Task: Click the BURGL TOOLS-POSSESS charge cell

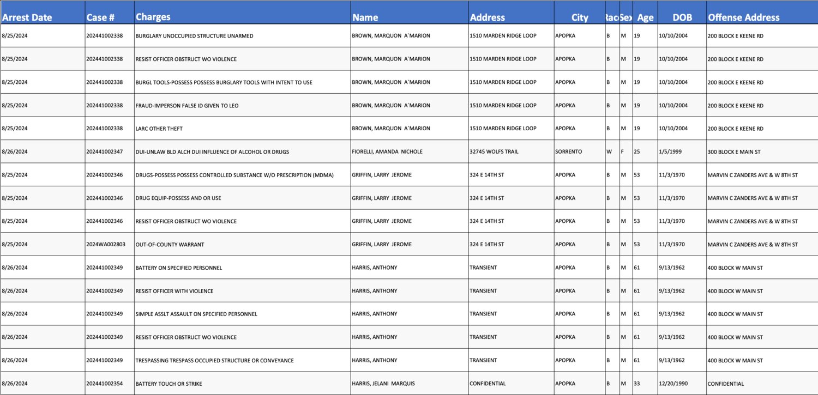Action: coord(243,82)
